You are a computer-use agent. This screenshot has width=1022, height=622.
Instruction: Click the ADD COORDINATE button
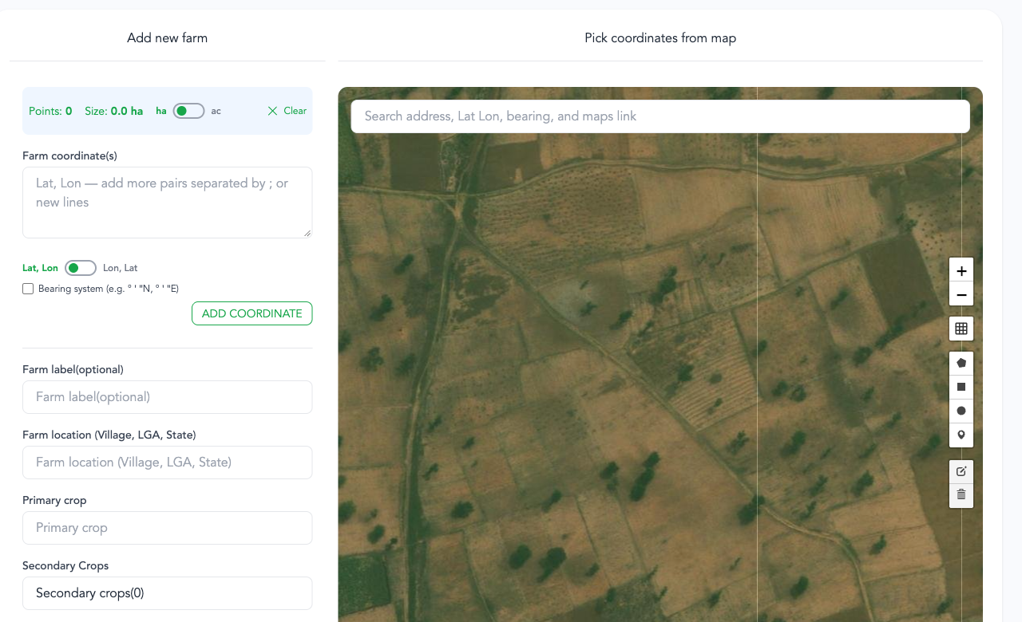click(x=252, y=313)
